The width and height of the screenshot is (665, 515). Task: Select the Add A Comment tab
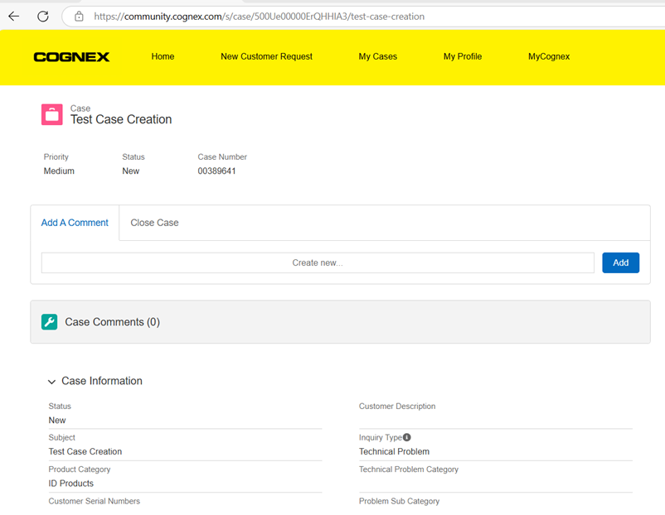click(75, 223)
